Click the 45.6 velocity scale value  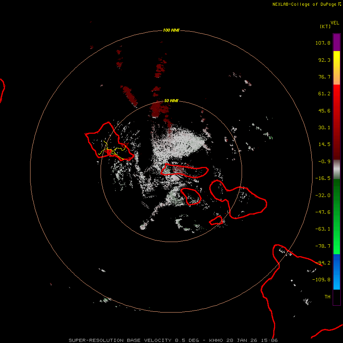click(324, 111)
